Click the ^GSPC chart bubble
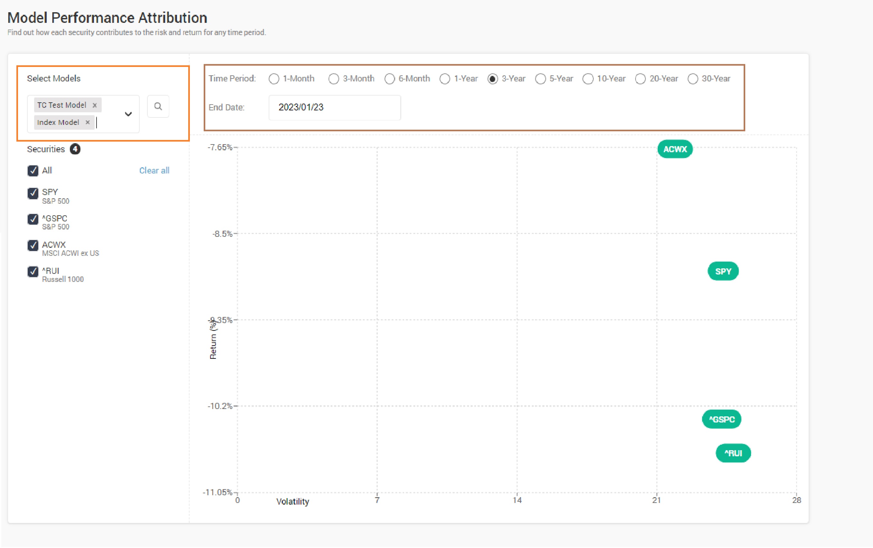 click(721, 419)
